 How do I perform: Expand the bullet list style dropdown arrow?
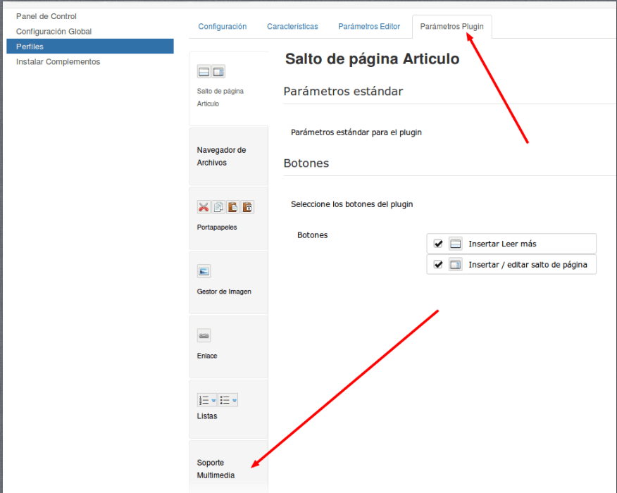point(235,401)
